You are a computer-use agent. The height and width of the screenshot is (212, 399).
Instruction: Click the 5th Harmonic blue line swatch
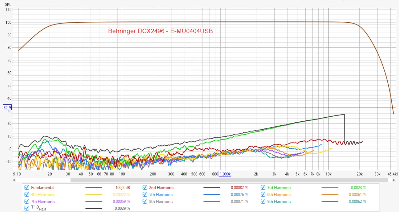(x=212, y=195)
